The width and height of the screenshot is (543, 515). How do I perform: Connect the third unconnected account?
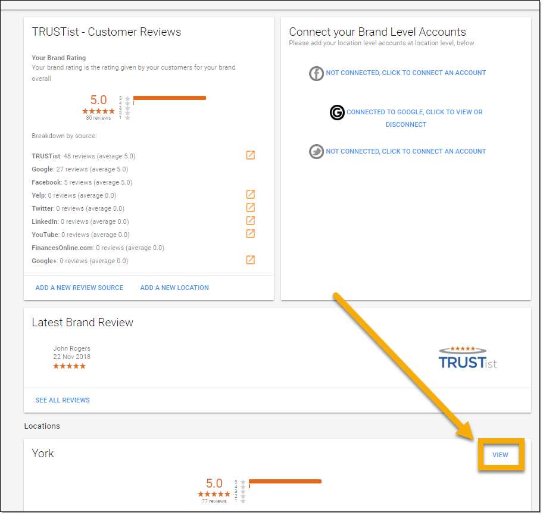click(405, 151)
